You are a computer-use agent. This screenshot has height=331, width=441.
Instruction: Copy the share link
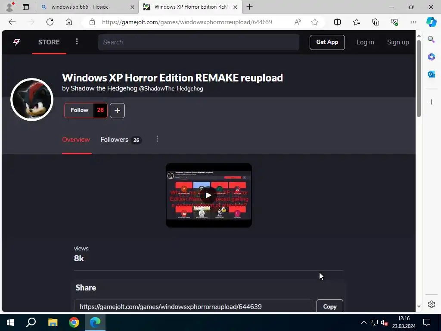click(x=329, y=306)
